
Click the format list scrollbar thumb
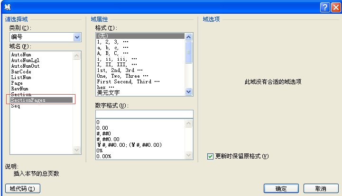189,52
